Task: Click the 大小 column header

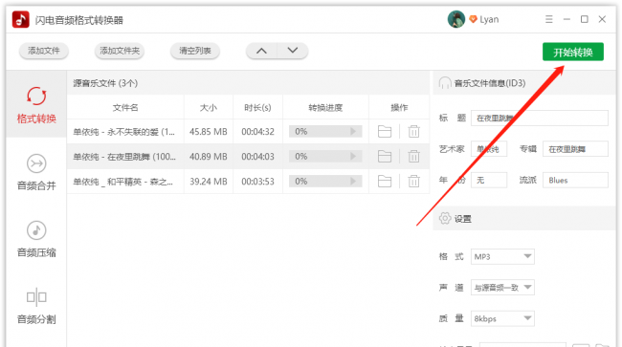Action: (209, 107)
